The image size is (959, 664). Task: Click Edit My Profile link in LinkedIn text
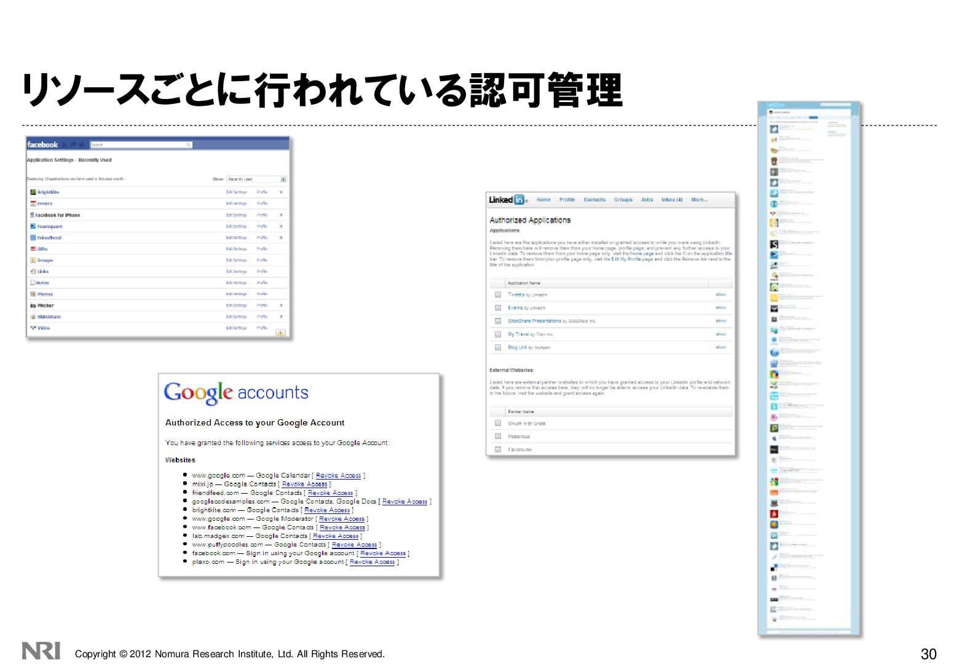coord(627,259)
